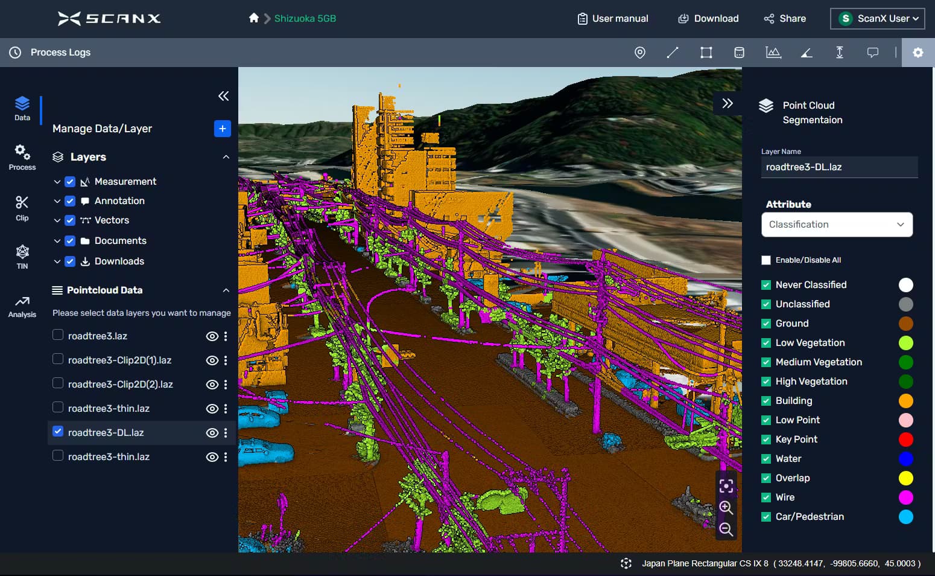Select the area measurement tool
Image resolution: width=935 pixels, height=576 pixels.
(x=706, y=53)
